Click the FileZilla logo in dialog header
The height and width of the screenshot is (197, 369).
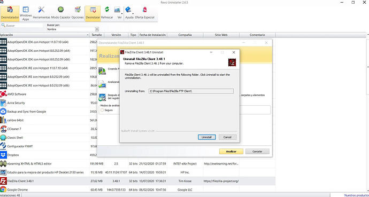232,62
